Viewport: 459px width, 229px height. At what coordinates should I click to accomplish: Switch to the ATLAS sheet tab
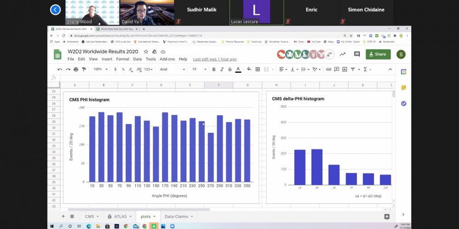pyautogui.click(x=118, y=216)
